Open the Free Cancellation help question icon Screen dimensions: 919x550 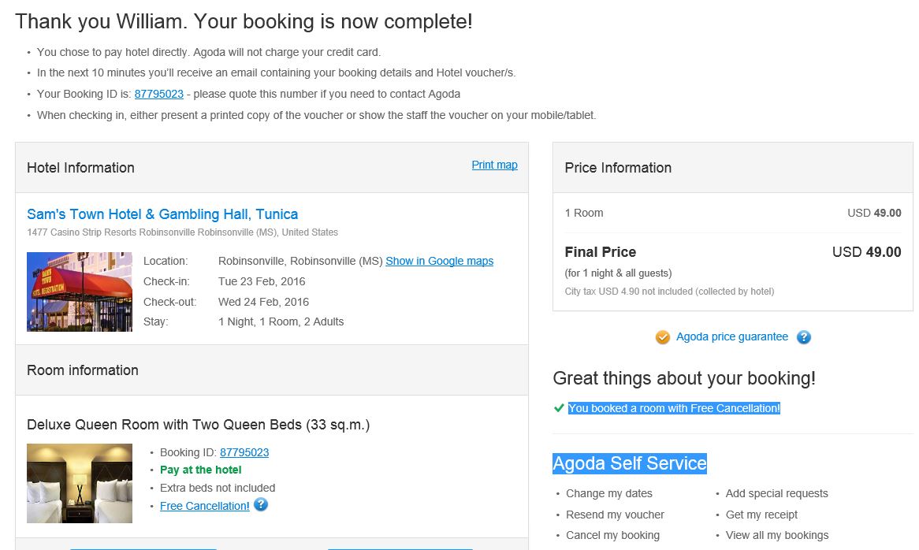click(261, 505)
